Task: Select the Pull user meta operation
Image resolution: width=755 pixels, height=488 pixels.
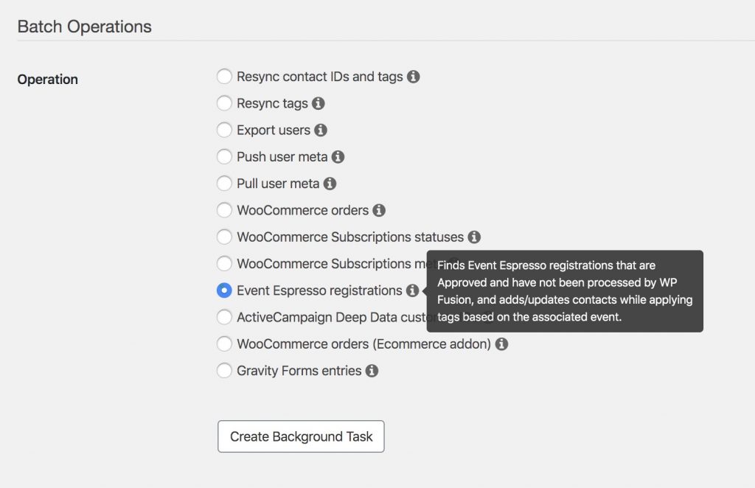Action: tap(224, 184)
